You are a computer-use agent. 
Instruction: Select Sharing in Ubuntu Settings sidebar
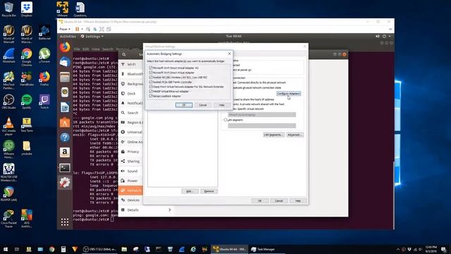131,162
